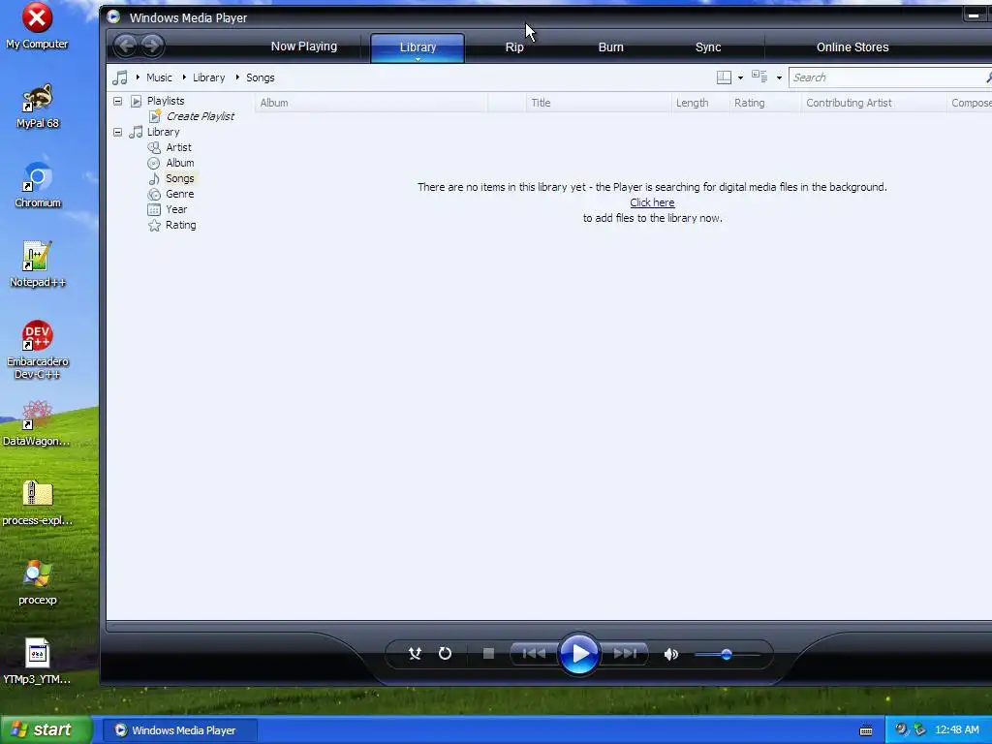Click the Next track button
Screen dimensions: 992x744
[625, 654]
